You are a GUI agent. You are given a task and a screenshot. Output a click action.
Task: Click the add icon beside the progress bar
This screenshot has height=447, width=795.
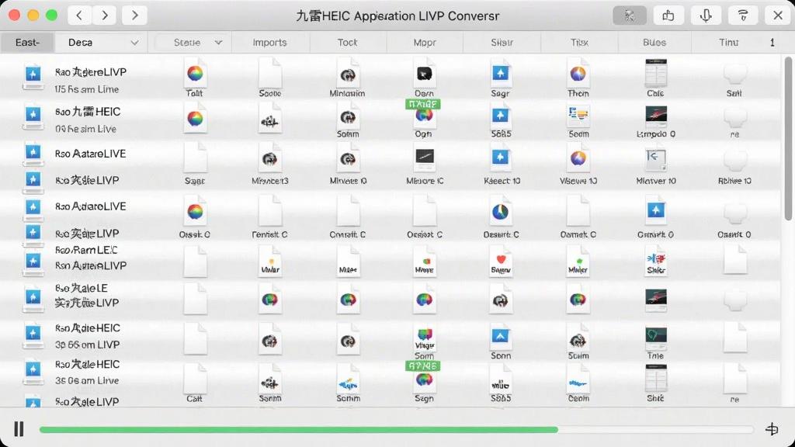[772, 429]
